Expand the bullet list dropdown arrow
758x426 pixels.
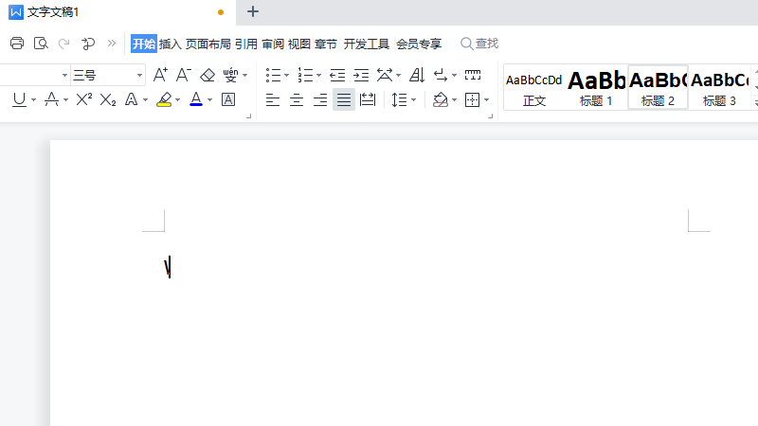pyautogui.click(x=287, y=75)
